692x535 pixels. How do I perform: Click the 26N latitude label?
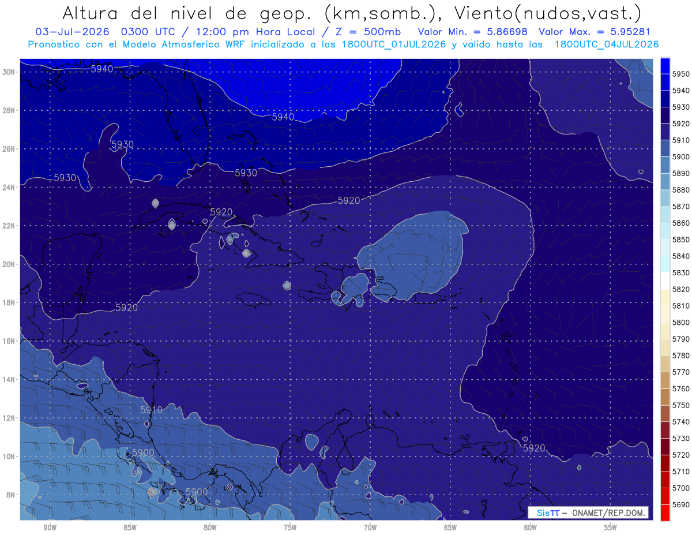[x=9, y=149]
